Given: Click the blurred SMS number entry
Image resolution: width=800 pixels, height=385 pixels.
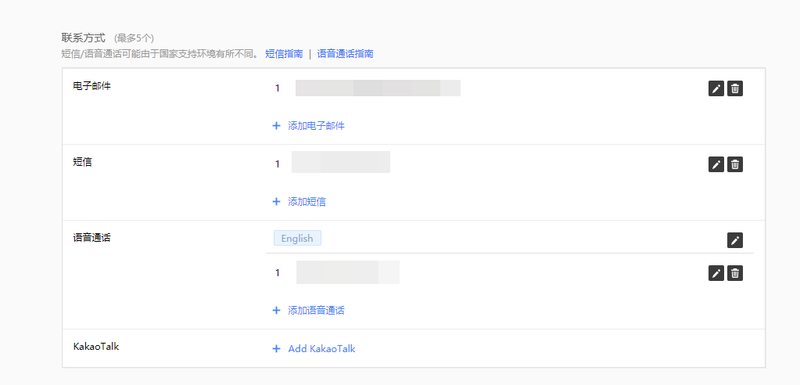Looking at the screenshot, I should [341, 163].
